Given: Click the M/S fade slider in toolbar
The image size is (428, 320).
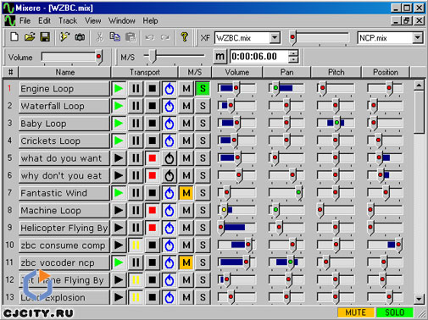Looking at the screenshot, I should point(174,56).
